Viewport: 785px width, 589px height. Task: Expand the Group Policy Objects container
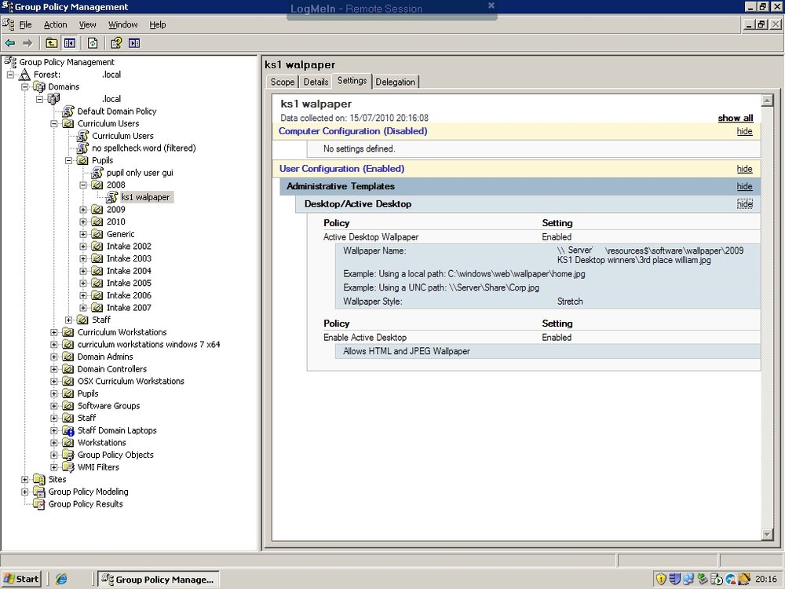(x=54, y=455)
